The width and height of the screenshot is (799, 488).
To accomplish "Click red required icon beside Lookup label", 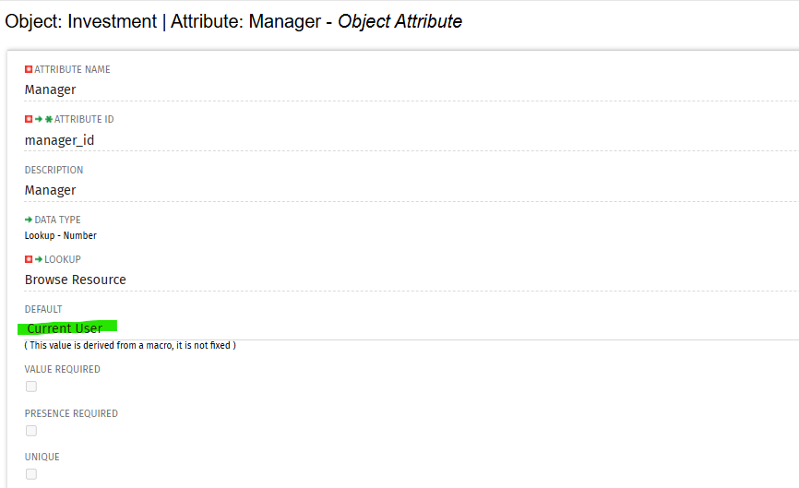I will (x=29, y=260).
